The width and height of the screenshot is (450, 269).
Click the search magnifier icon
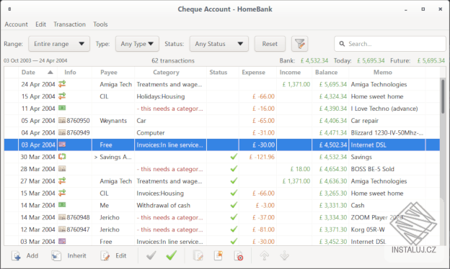point(342,44)
